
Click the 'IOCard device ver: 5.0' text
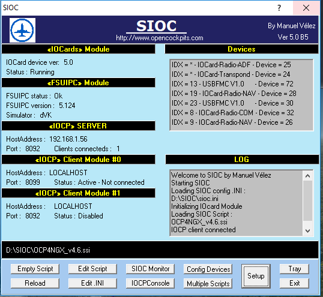[40, 62]
